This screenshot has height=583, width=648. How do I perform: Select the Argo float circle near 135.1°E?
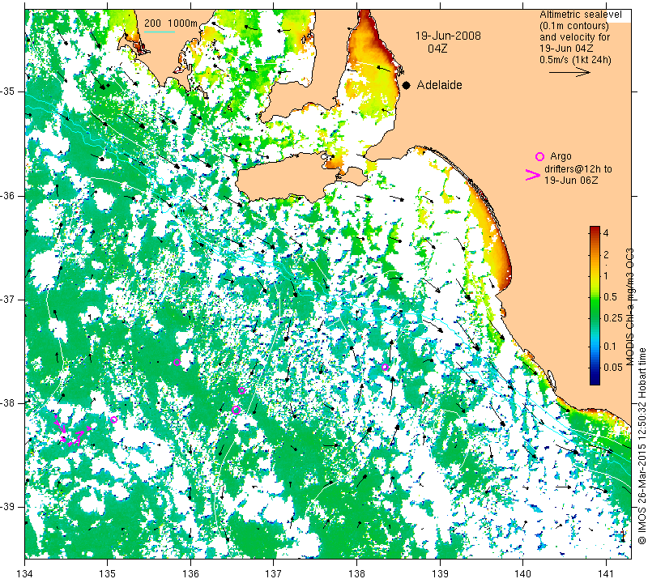(114, 419)
